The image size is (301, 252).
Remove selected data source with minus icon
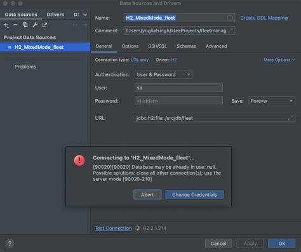click(15, 25)
